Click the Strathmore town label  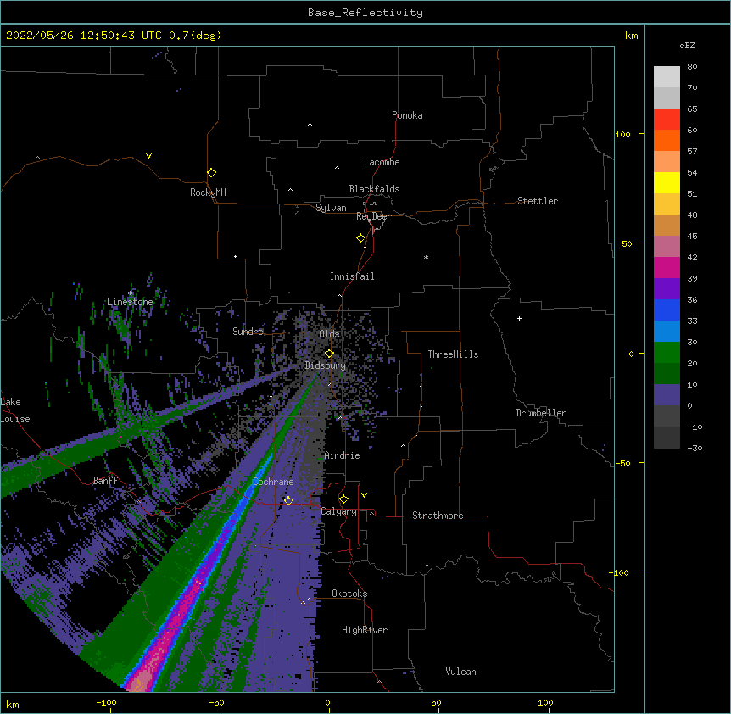(x=438, y=516)
